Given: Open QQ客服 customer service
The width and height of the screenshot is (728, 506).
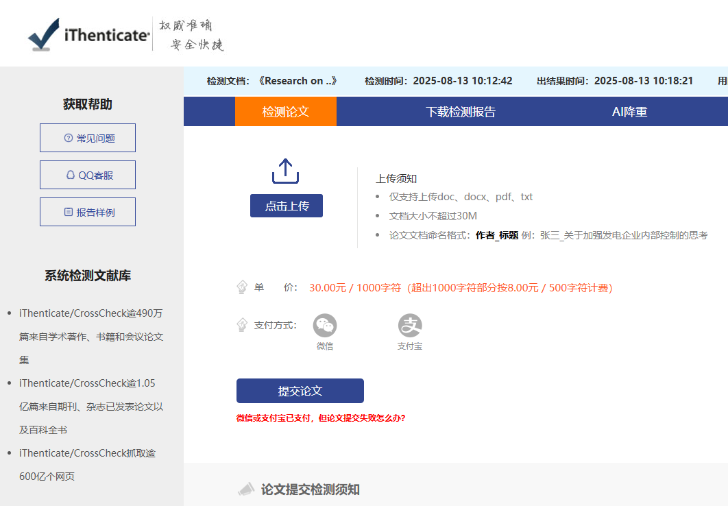Looking at the screenshot, I should 88,175.
